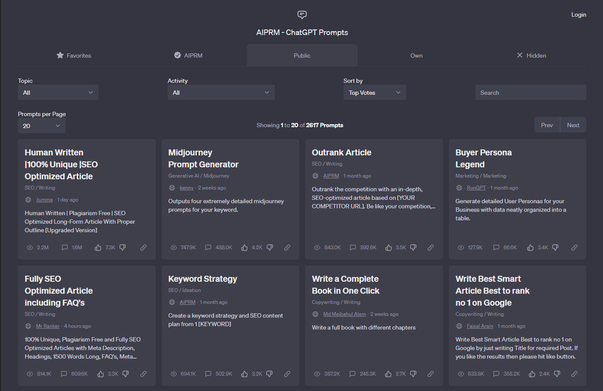Select the Buyer Persona Legend card title
The width and height of the screenshot is (603, 391).
[x=484, y=158]
